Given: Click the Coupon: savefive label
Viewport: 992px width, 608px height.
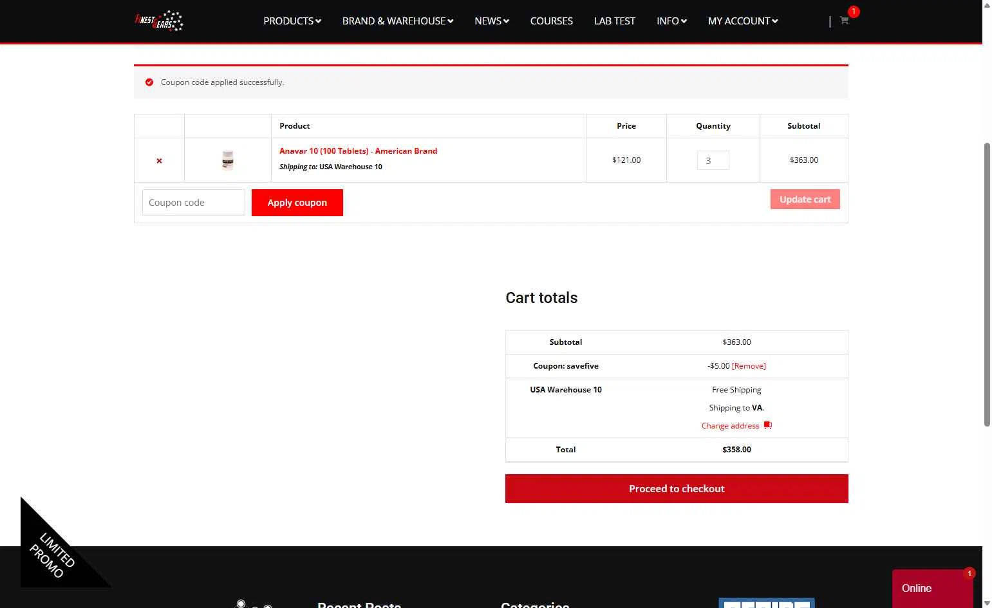Looking at the screenshot, I should pos(566,366).
